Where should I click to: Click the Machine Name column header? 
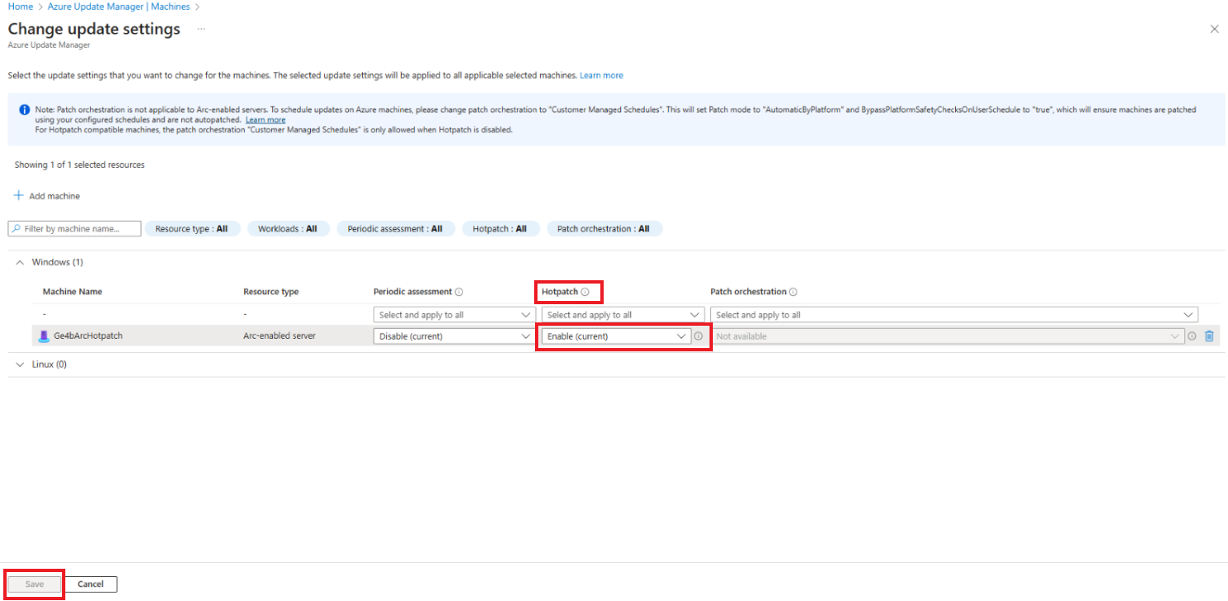pyautogui.click(x=73, y=292)
